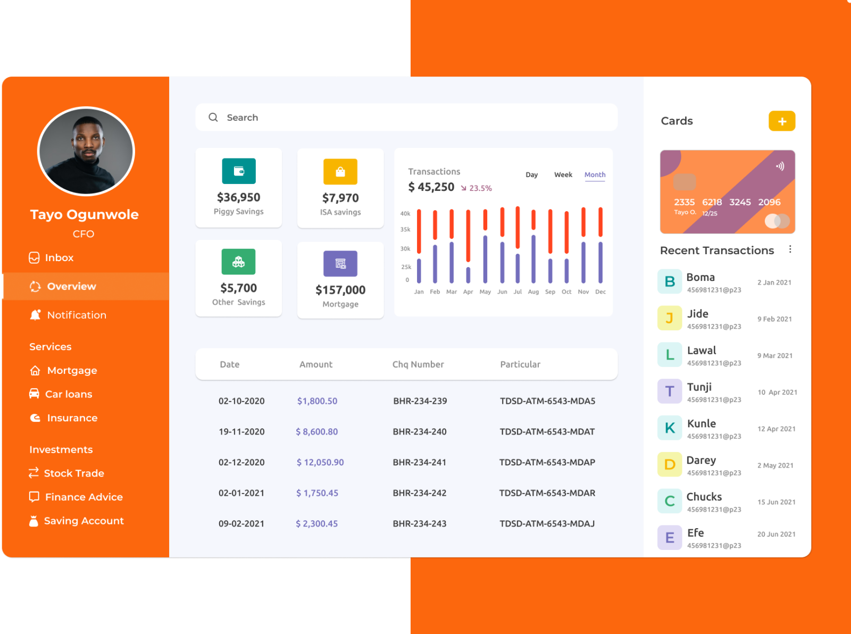Screen dimensions: 851x634
Task: Open Stock Trade via the arrows icon
Action: [x=34, y=473]
